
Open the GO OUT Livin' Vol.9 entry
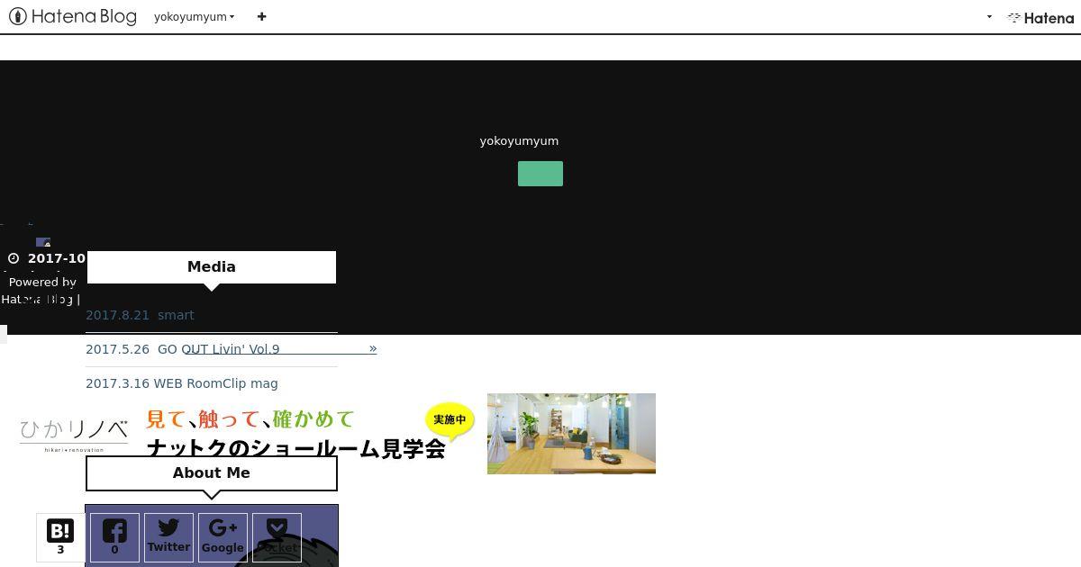[x=183, y=349]
